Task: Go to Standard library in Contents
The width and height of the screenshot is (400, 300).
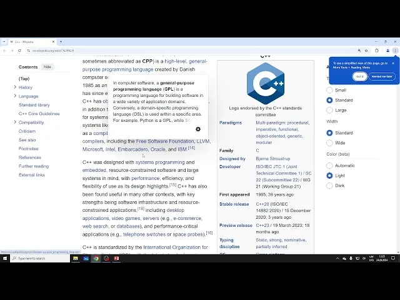Action: click(x=34, y=105)
